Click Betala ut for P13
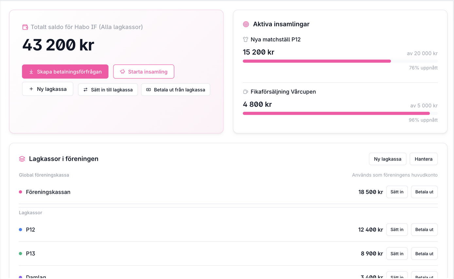 424,253
